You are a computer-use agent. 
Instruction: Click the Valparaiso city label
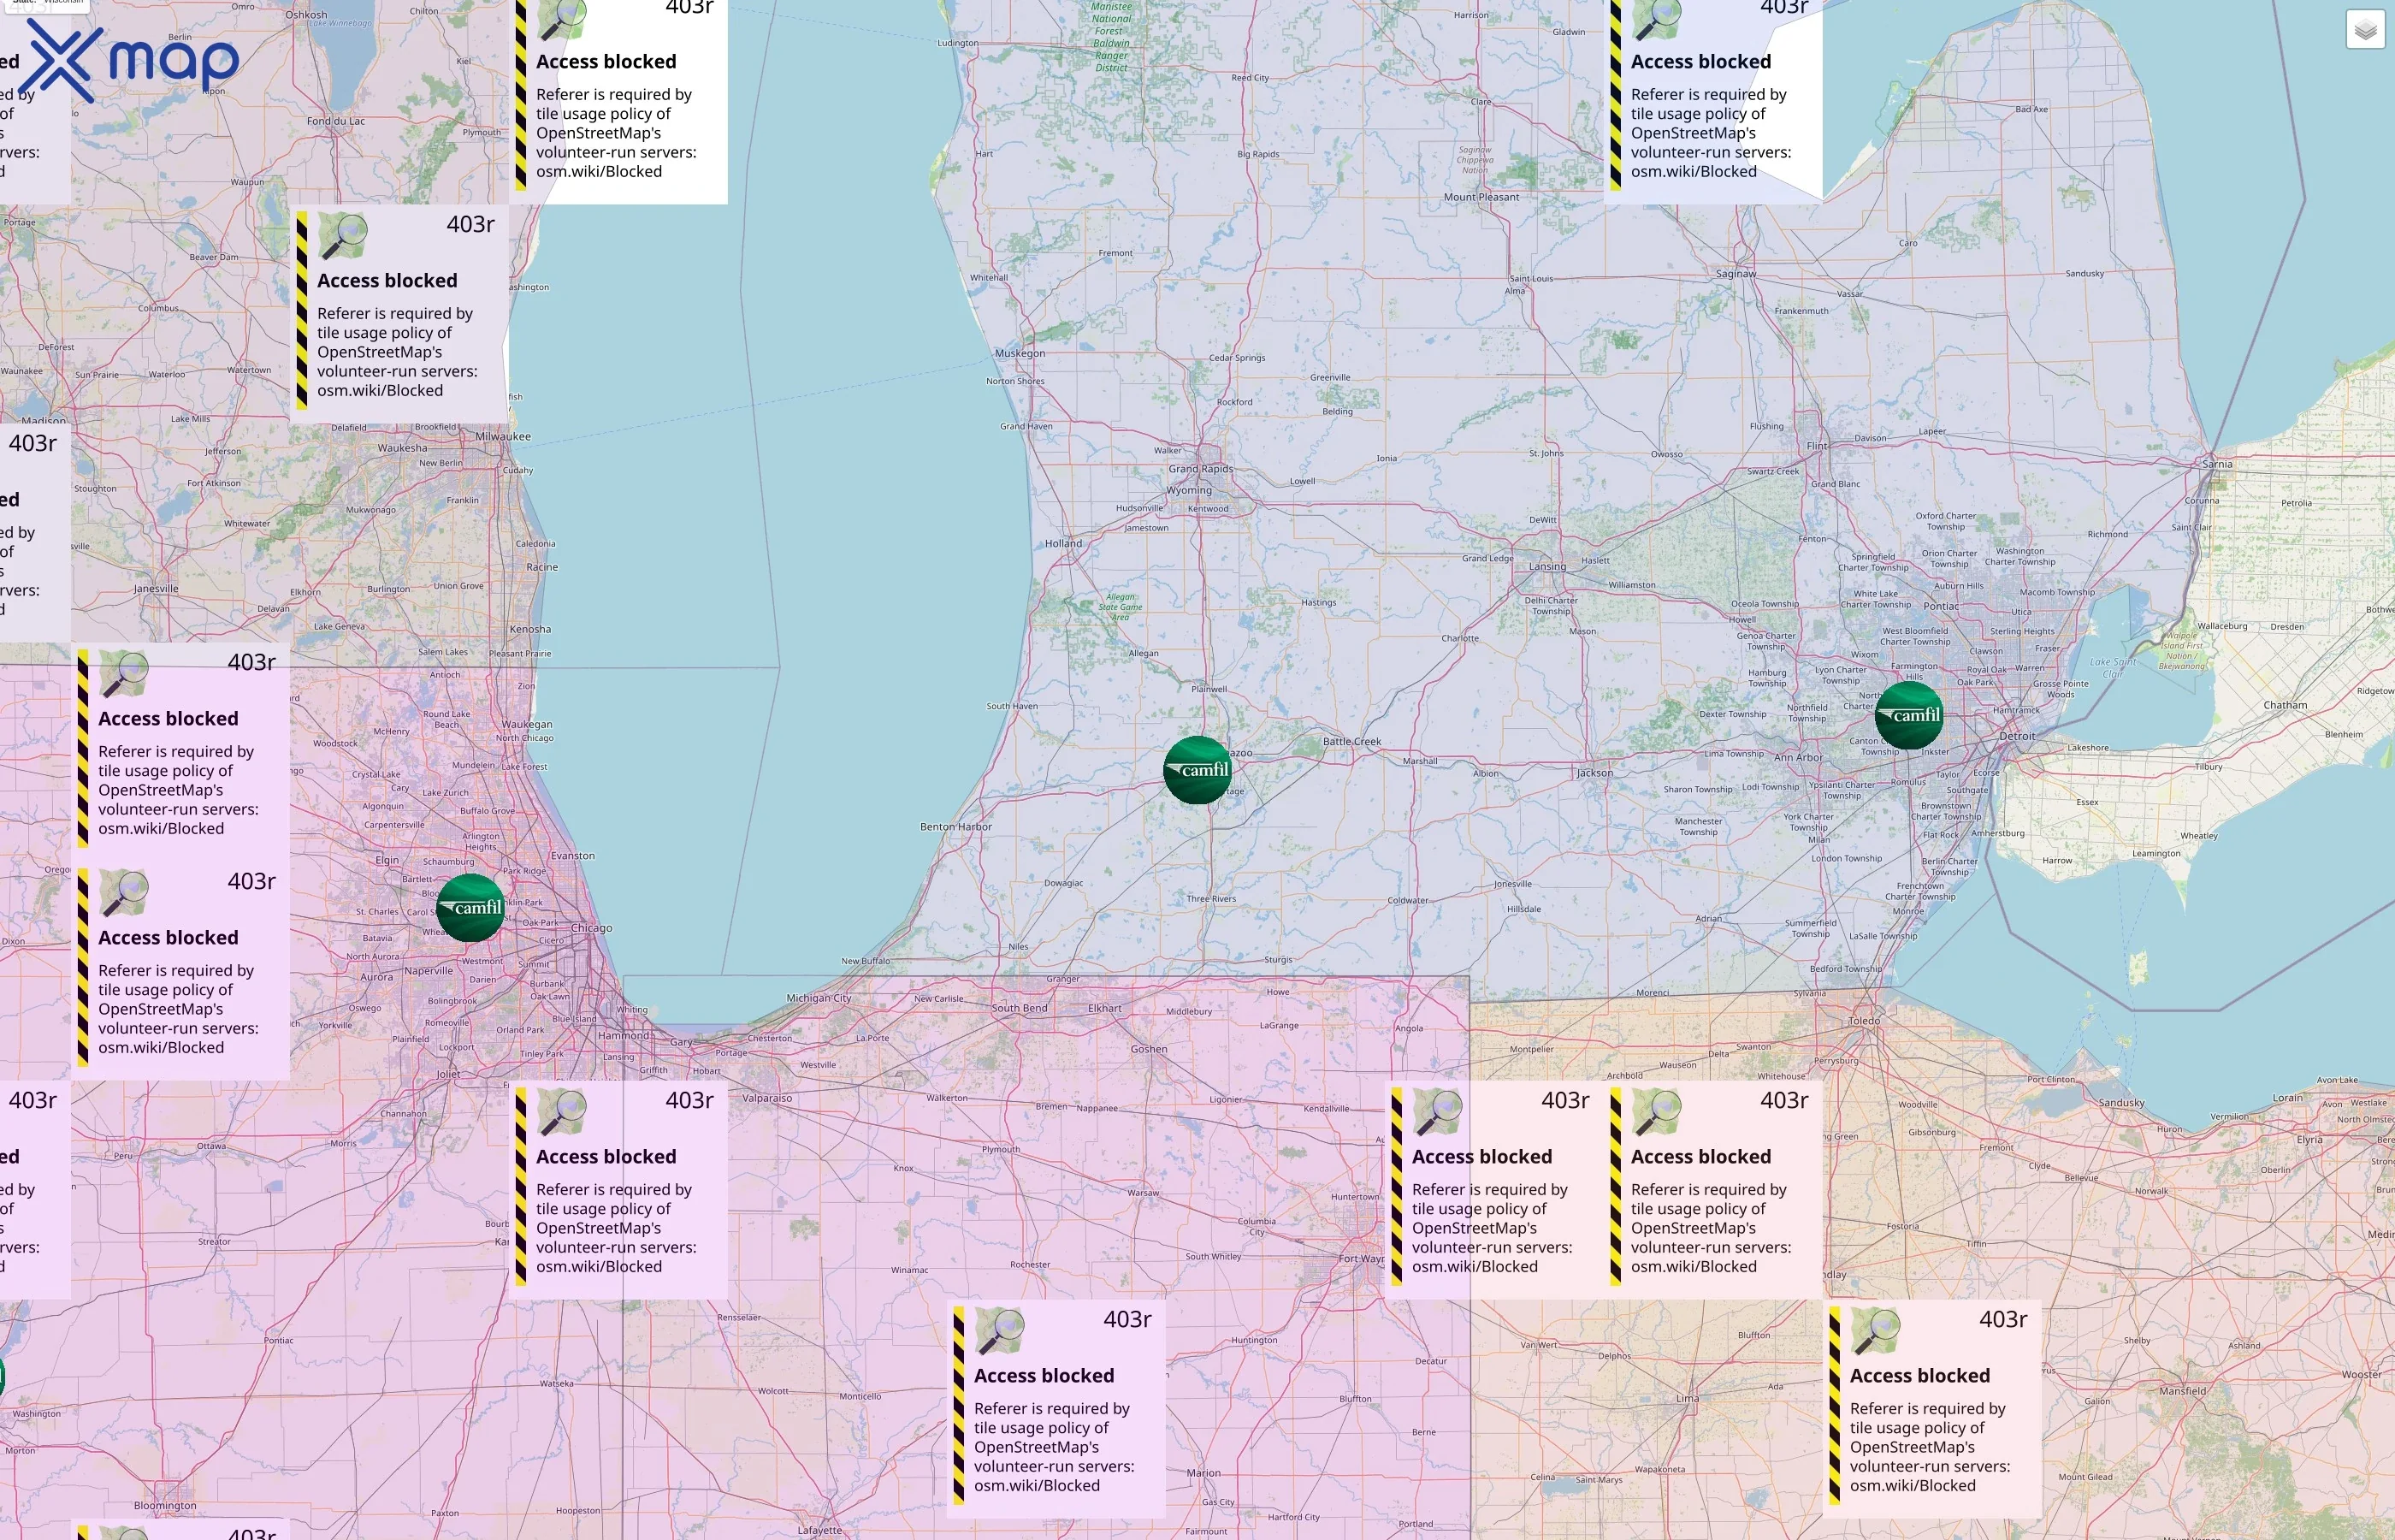[x=766, y=1098]
